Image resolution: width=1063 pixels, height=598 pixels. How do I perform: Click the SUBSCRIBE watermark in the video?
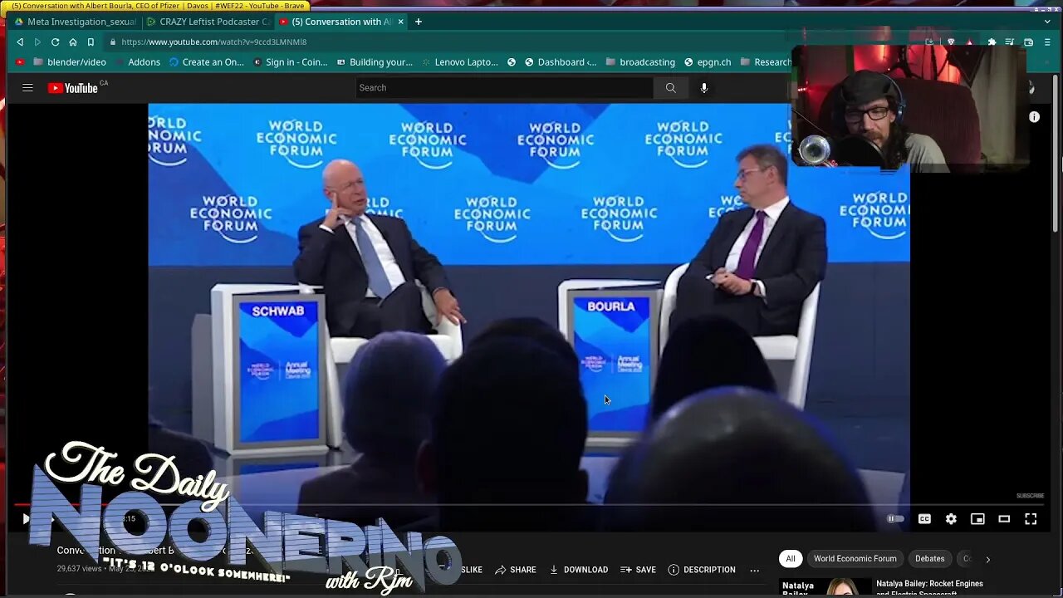tap(1031, 496)
